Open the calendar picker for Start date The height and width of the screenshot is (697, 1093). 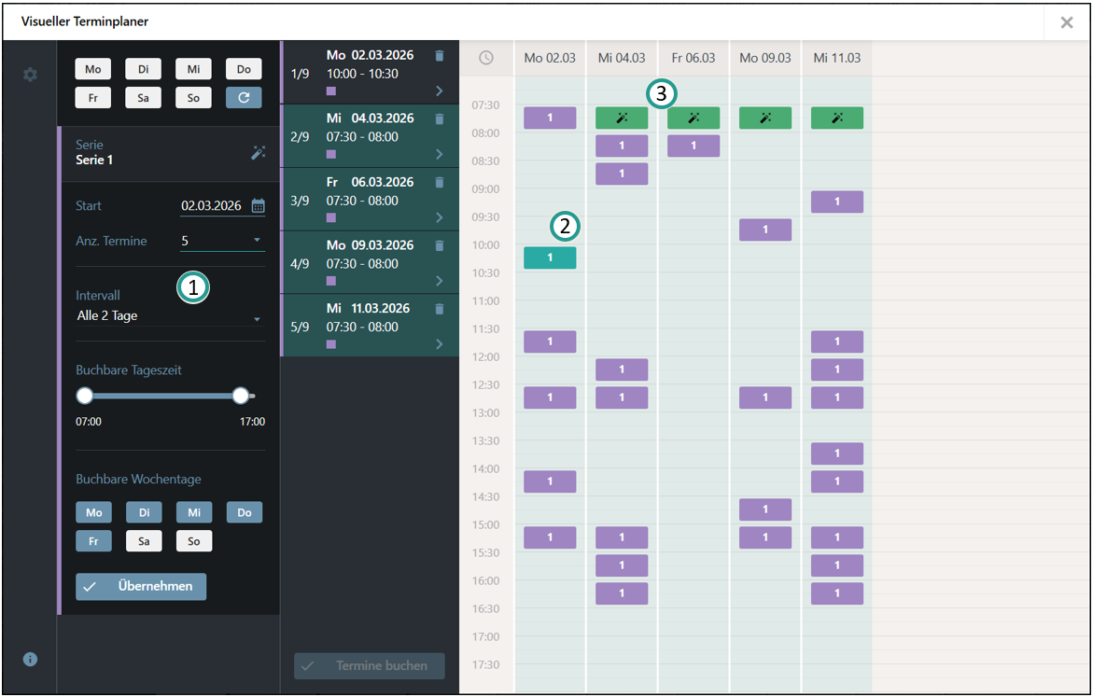[259, 206]
